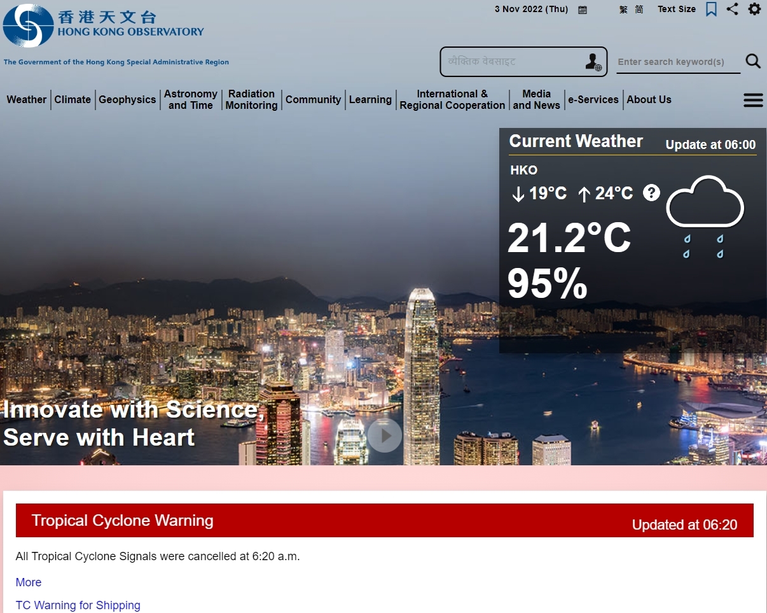Click the bookmark icon in the header

pyautogui.click(x=712, y=10)
